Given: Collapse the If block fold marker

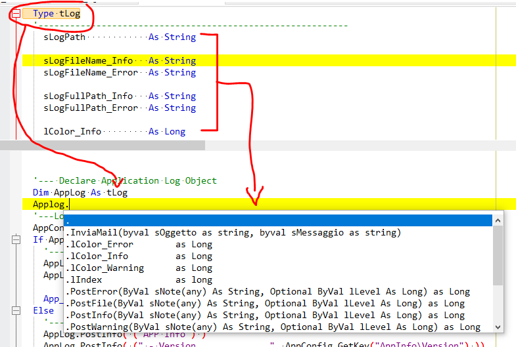Looking at the screenshot, I should pos(16,240).
